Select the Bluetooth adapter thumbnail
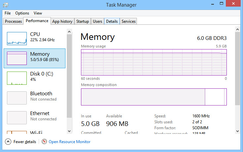Image resolution: width=243 pixels, height=152 pixels. tap(17, 98)
